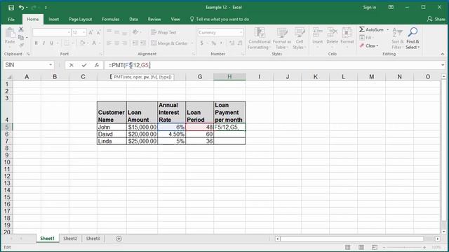The height and width of the screenshot is (252, 449).
Task: Click the horizontal scrollbar
Action: 351,239
